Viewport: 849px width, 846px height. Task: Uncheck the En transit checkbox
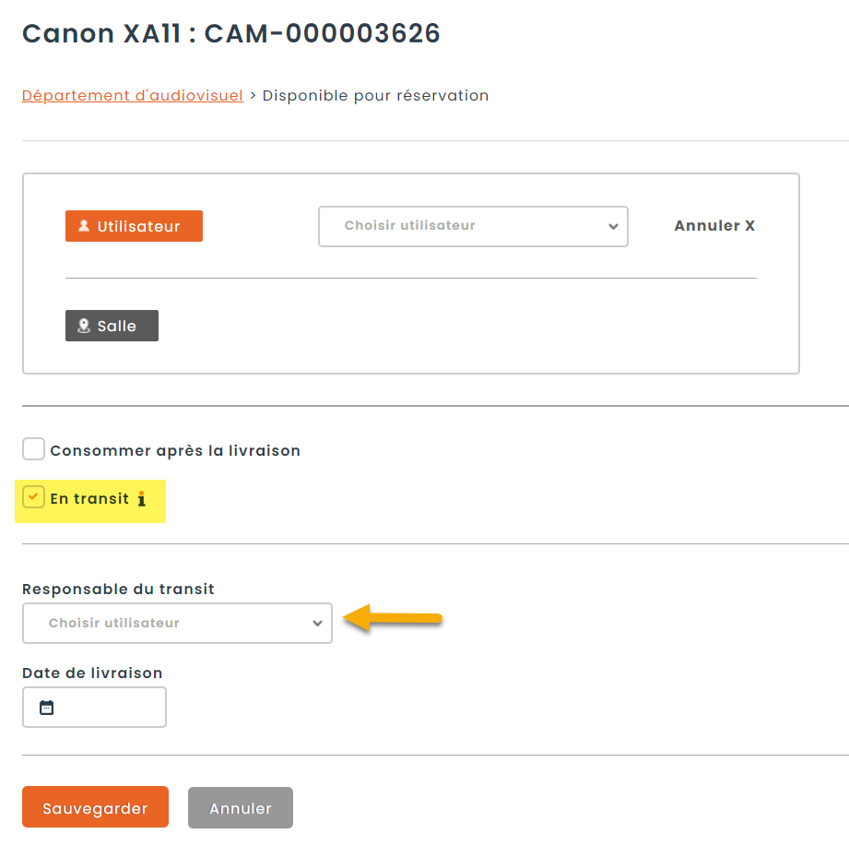(34, 497)
